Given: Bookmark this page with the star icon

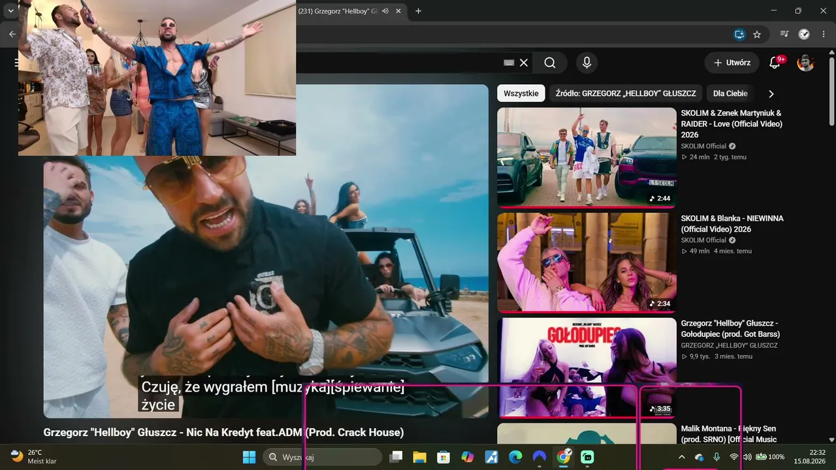Looking at the screenshot, I should (757, 34).
